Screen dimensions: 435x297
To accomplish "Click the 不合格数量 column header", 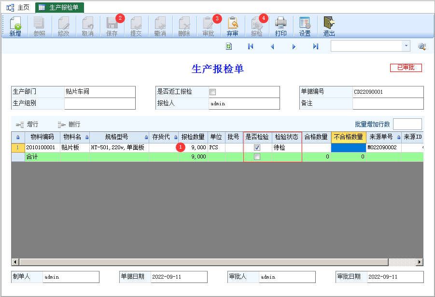I will pos(349,137).
